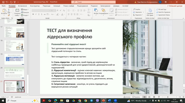Open Viber from taskbar
Image resolution: width=185 pixels, height=103 pixels.
click(98, 101)
